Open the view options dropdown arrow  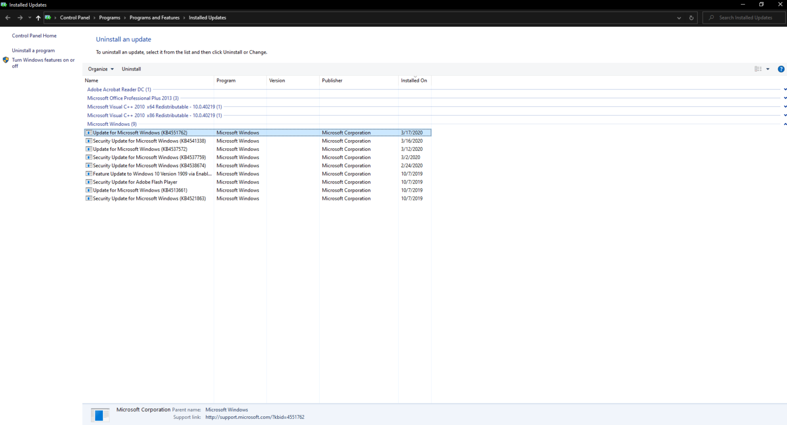(x=767, y=69)
